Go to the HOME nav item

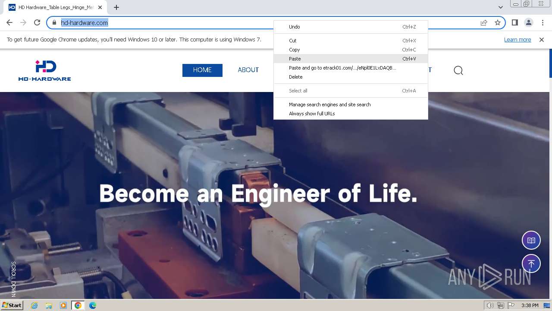(x=202, y=70)
